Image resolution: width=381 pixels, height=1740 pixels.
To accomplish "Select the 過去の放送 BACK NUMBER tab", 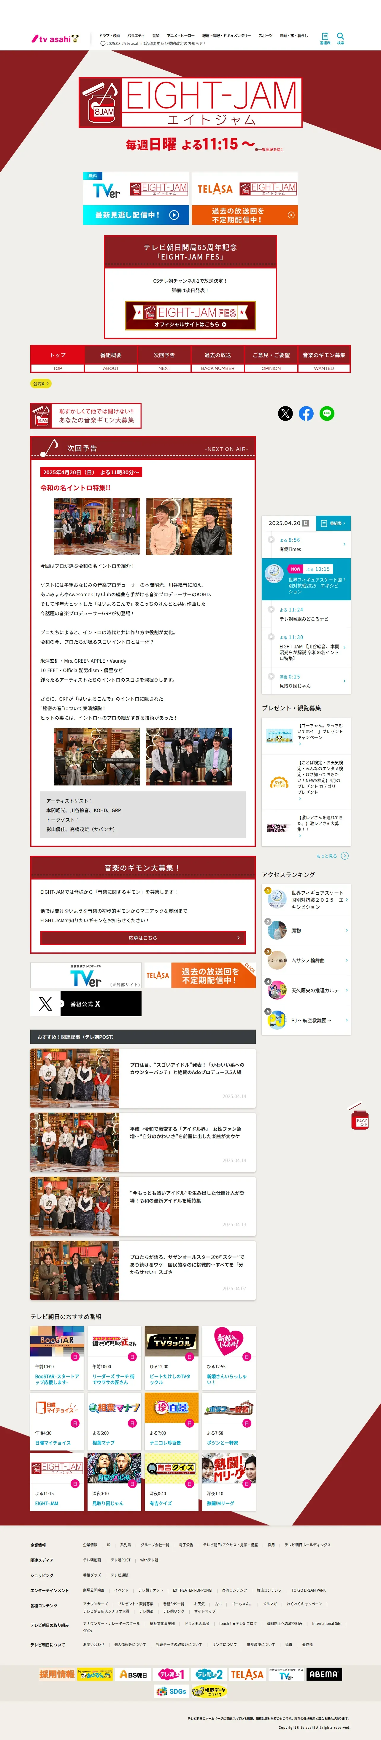I will pos(218,359).
